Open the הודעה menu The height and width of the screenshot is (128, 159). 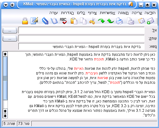tap(150, 13)
